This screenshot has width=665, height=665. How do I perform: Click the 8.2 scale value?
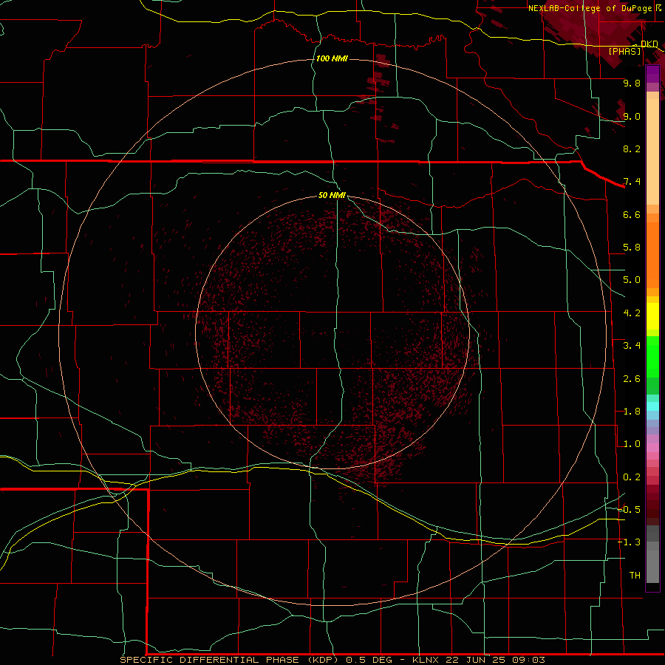pos(632,149)
